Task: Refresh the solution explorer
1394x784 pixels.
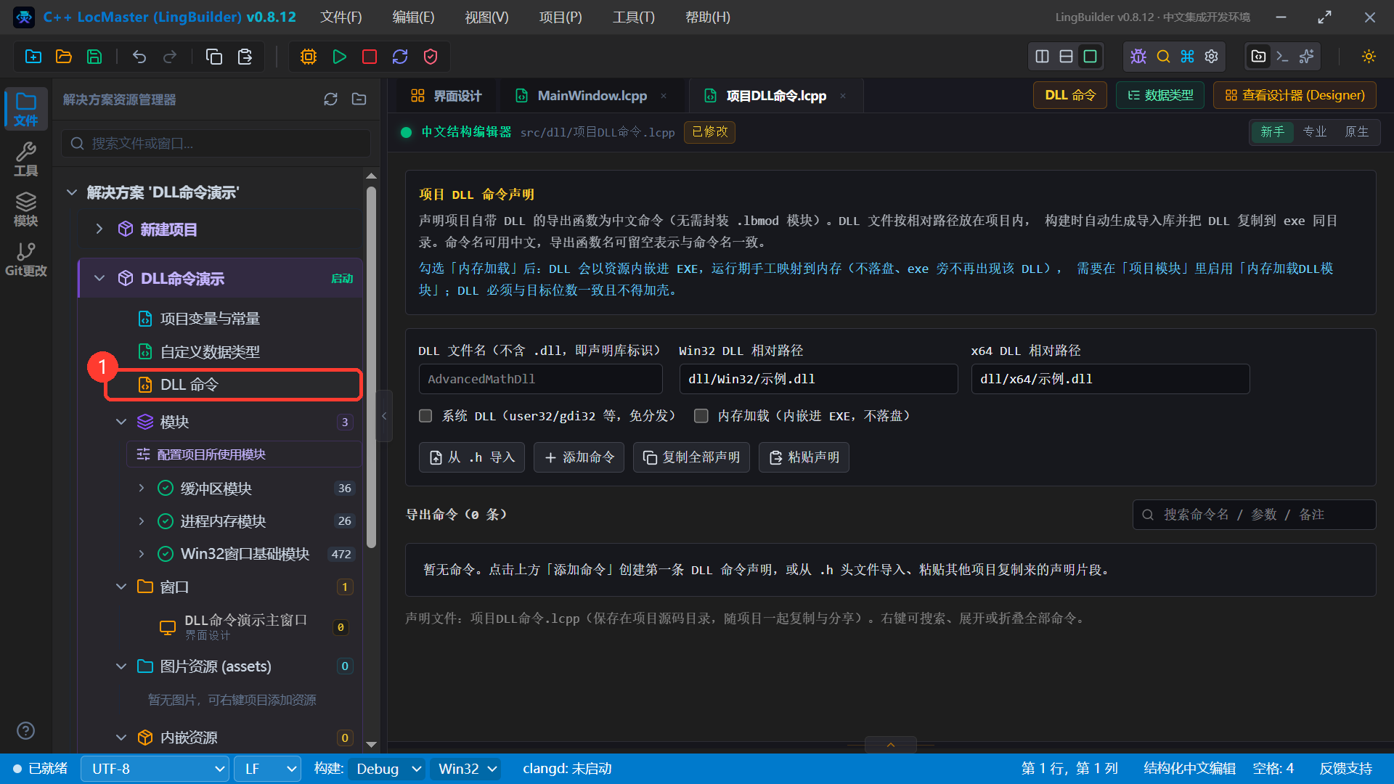Action: coord(331,99)
